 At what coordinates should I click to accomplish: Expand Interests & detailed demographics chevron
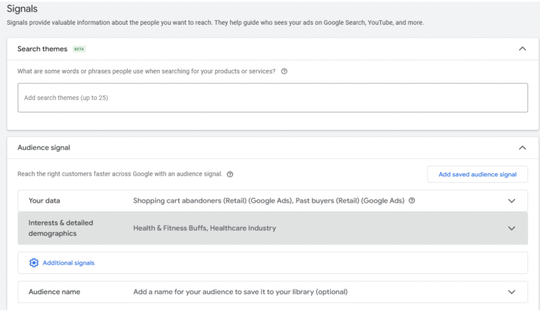pos(511,228)
